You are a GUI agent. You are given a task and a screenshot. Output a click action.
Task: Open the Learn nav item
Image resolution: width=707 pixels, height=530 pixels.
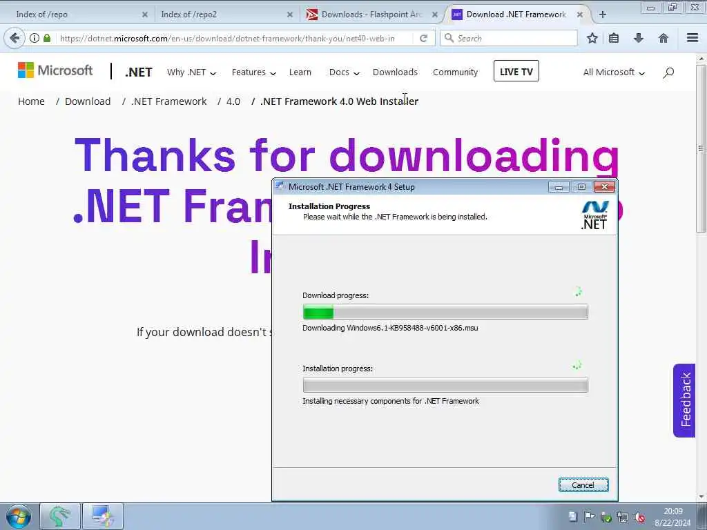[x=300, y=72]
